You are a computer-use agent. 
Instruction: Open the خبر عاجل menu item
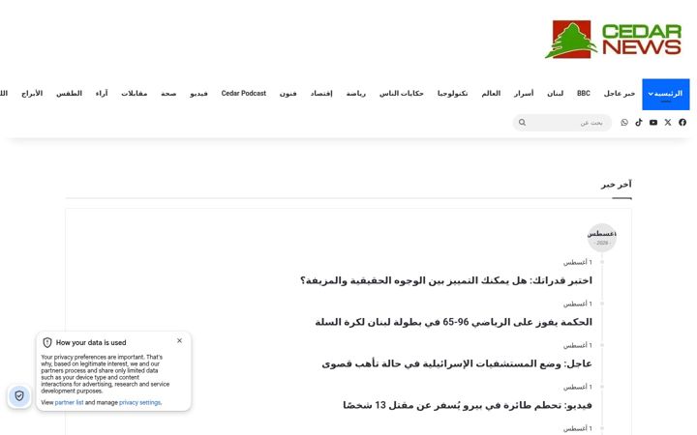pyautogui.click(x=620, y=93)
